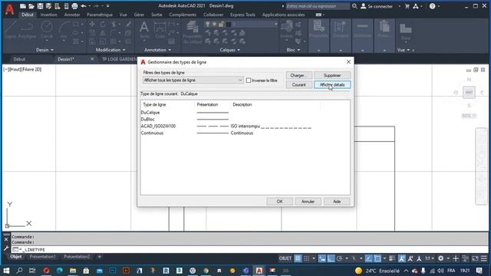Switch to the Paramétrique ribbon tab

pyautogui.click(x=100, y=15)
